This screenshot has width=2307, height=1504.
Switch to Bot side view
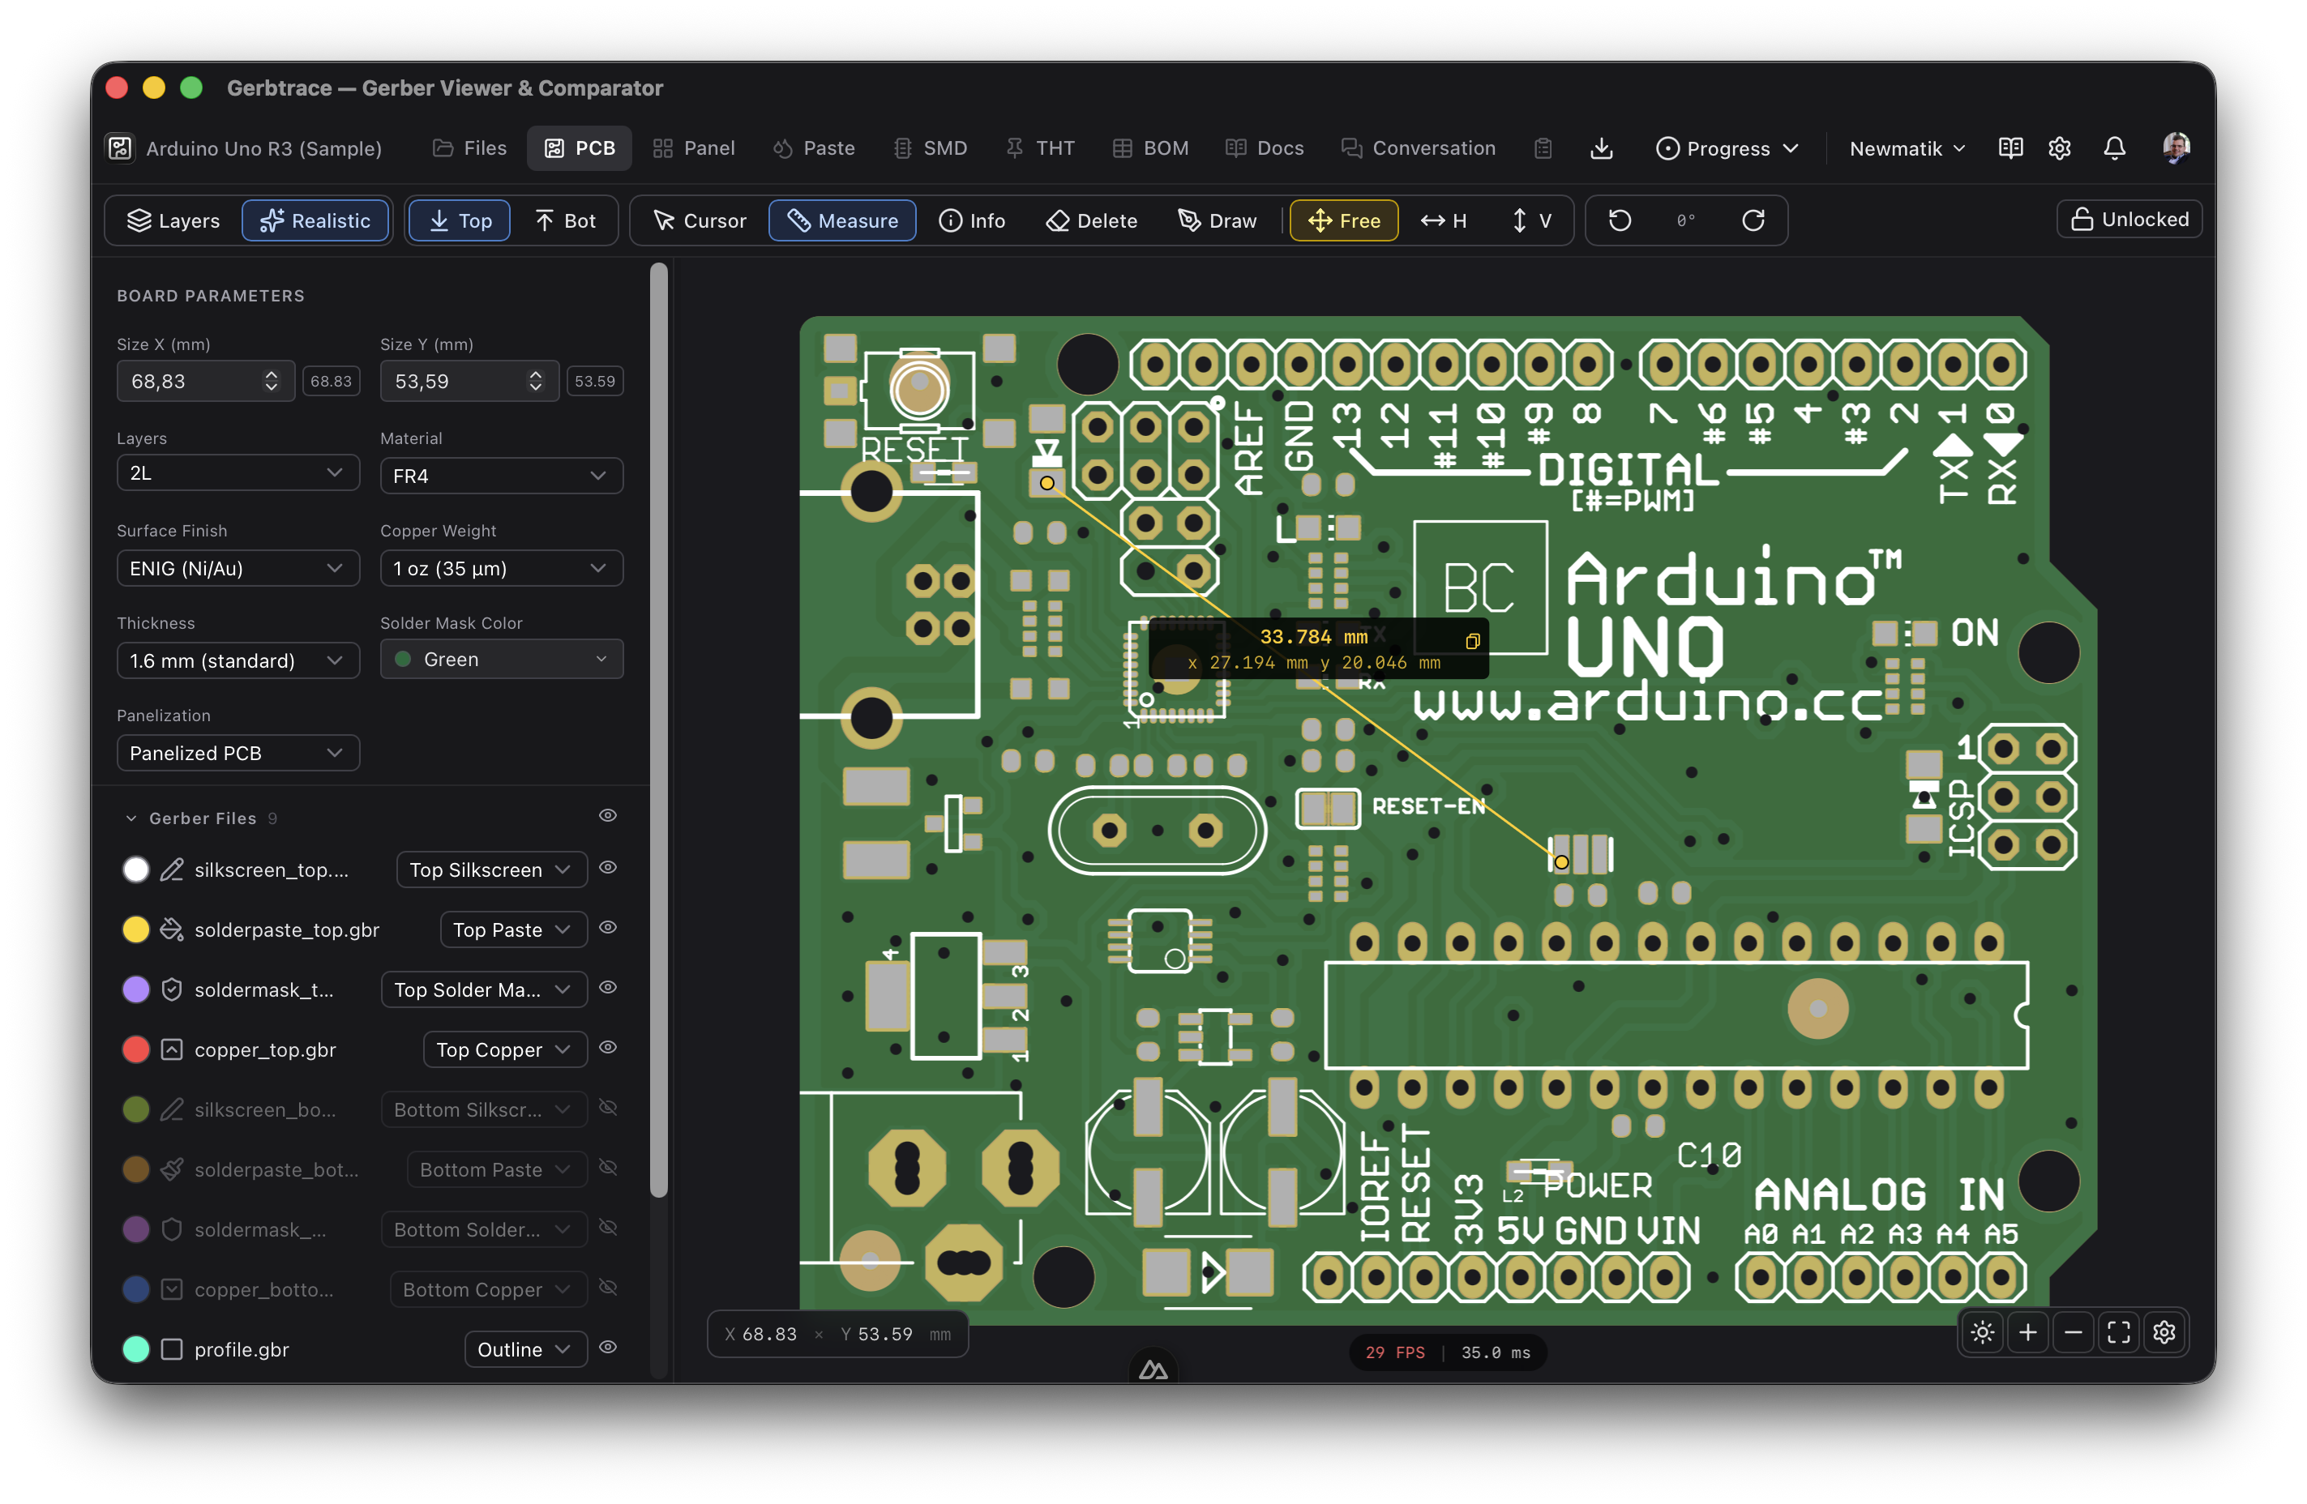(x=565, y=221)
